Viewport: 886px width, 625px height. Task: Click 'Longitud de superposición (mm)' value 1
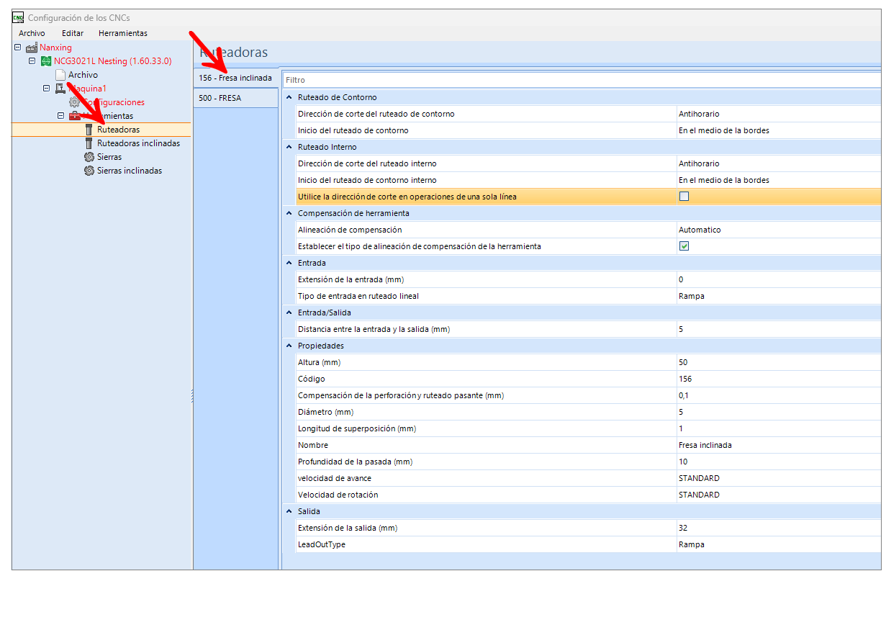pyautogui.click(x=779, y=428)
